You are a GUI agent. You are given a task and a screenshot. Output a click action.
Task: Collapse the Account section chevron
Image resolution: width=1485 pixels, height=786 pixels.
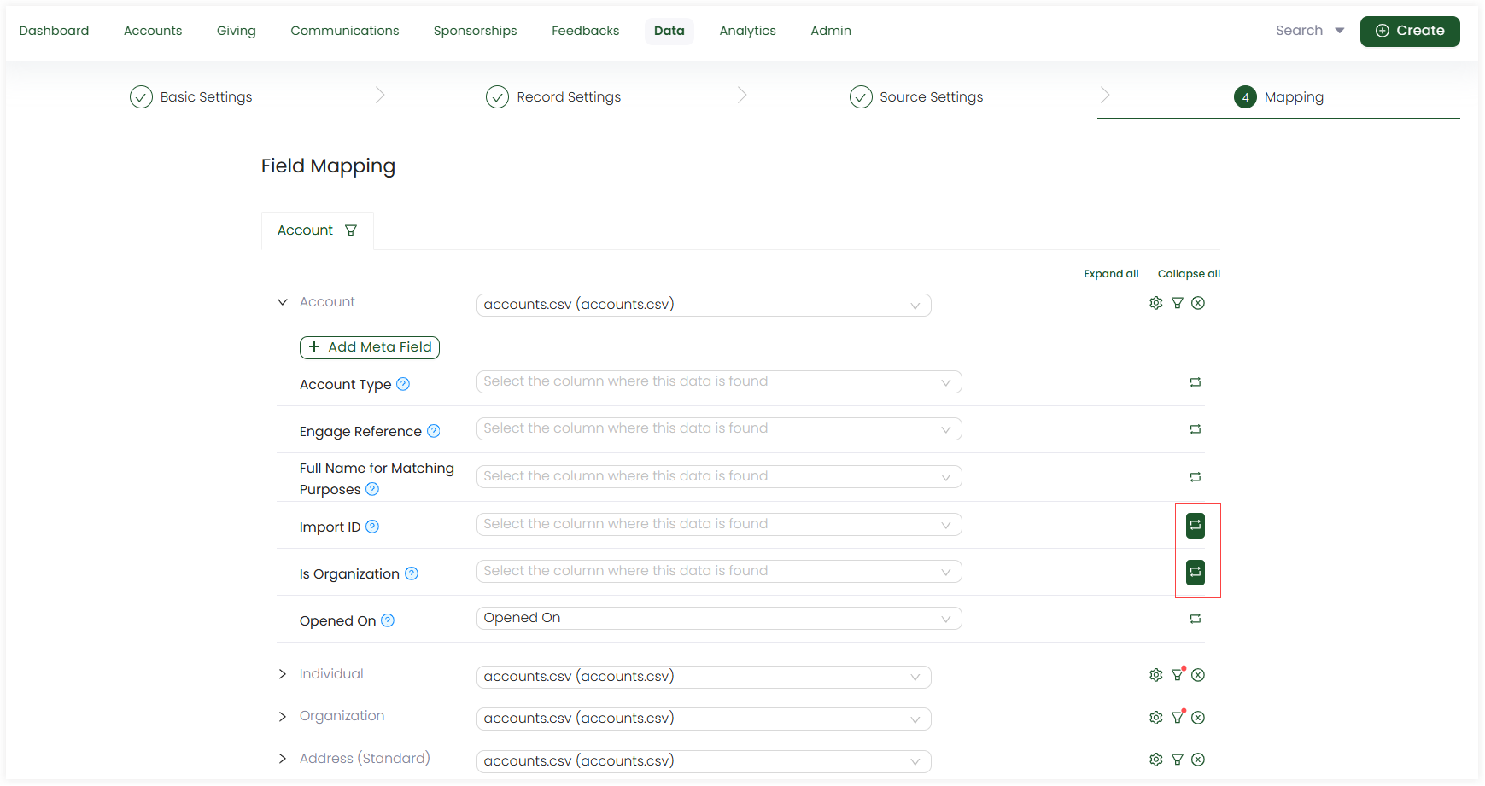click(x=283, y=302)
